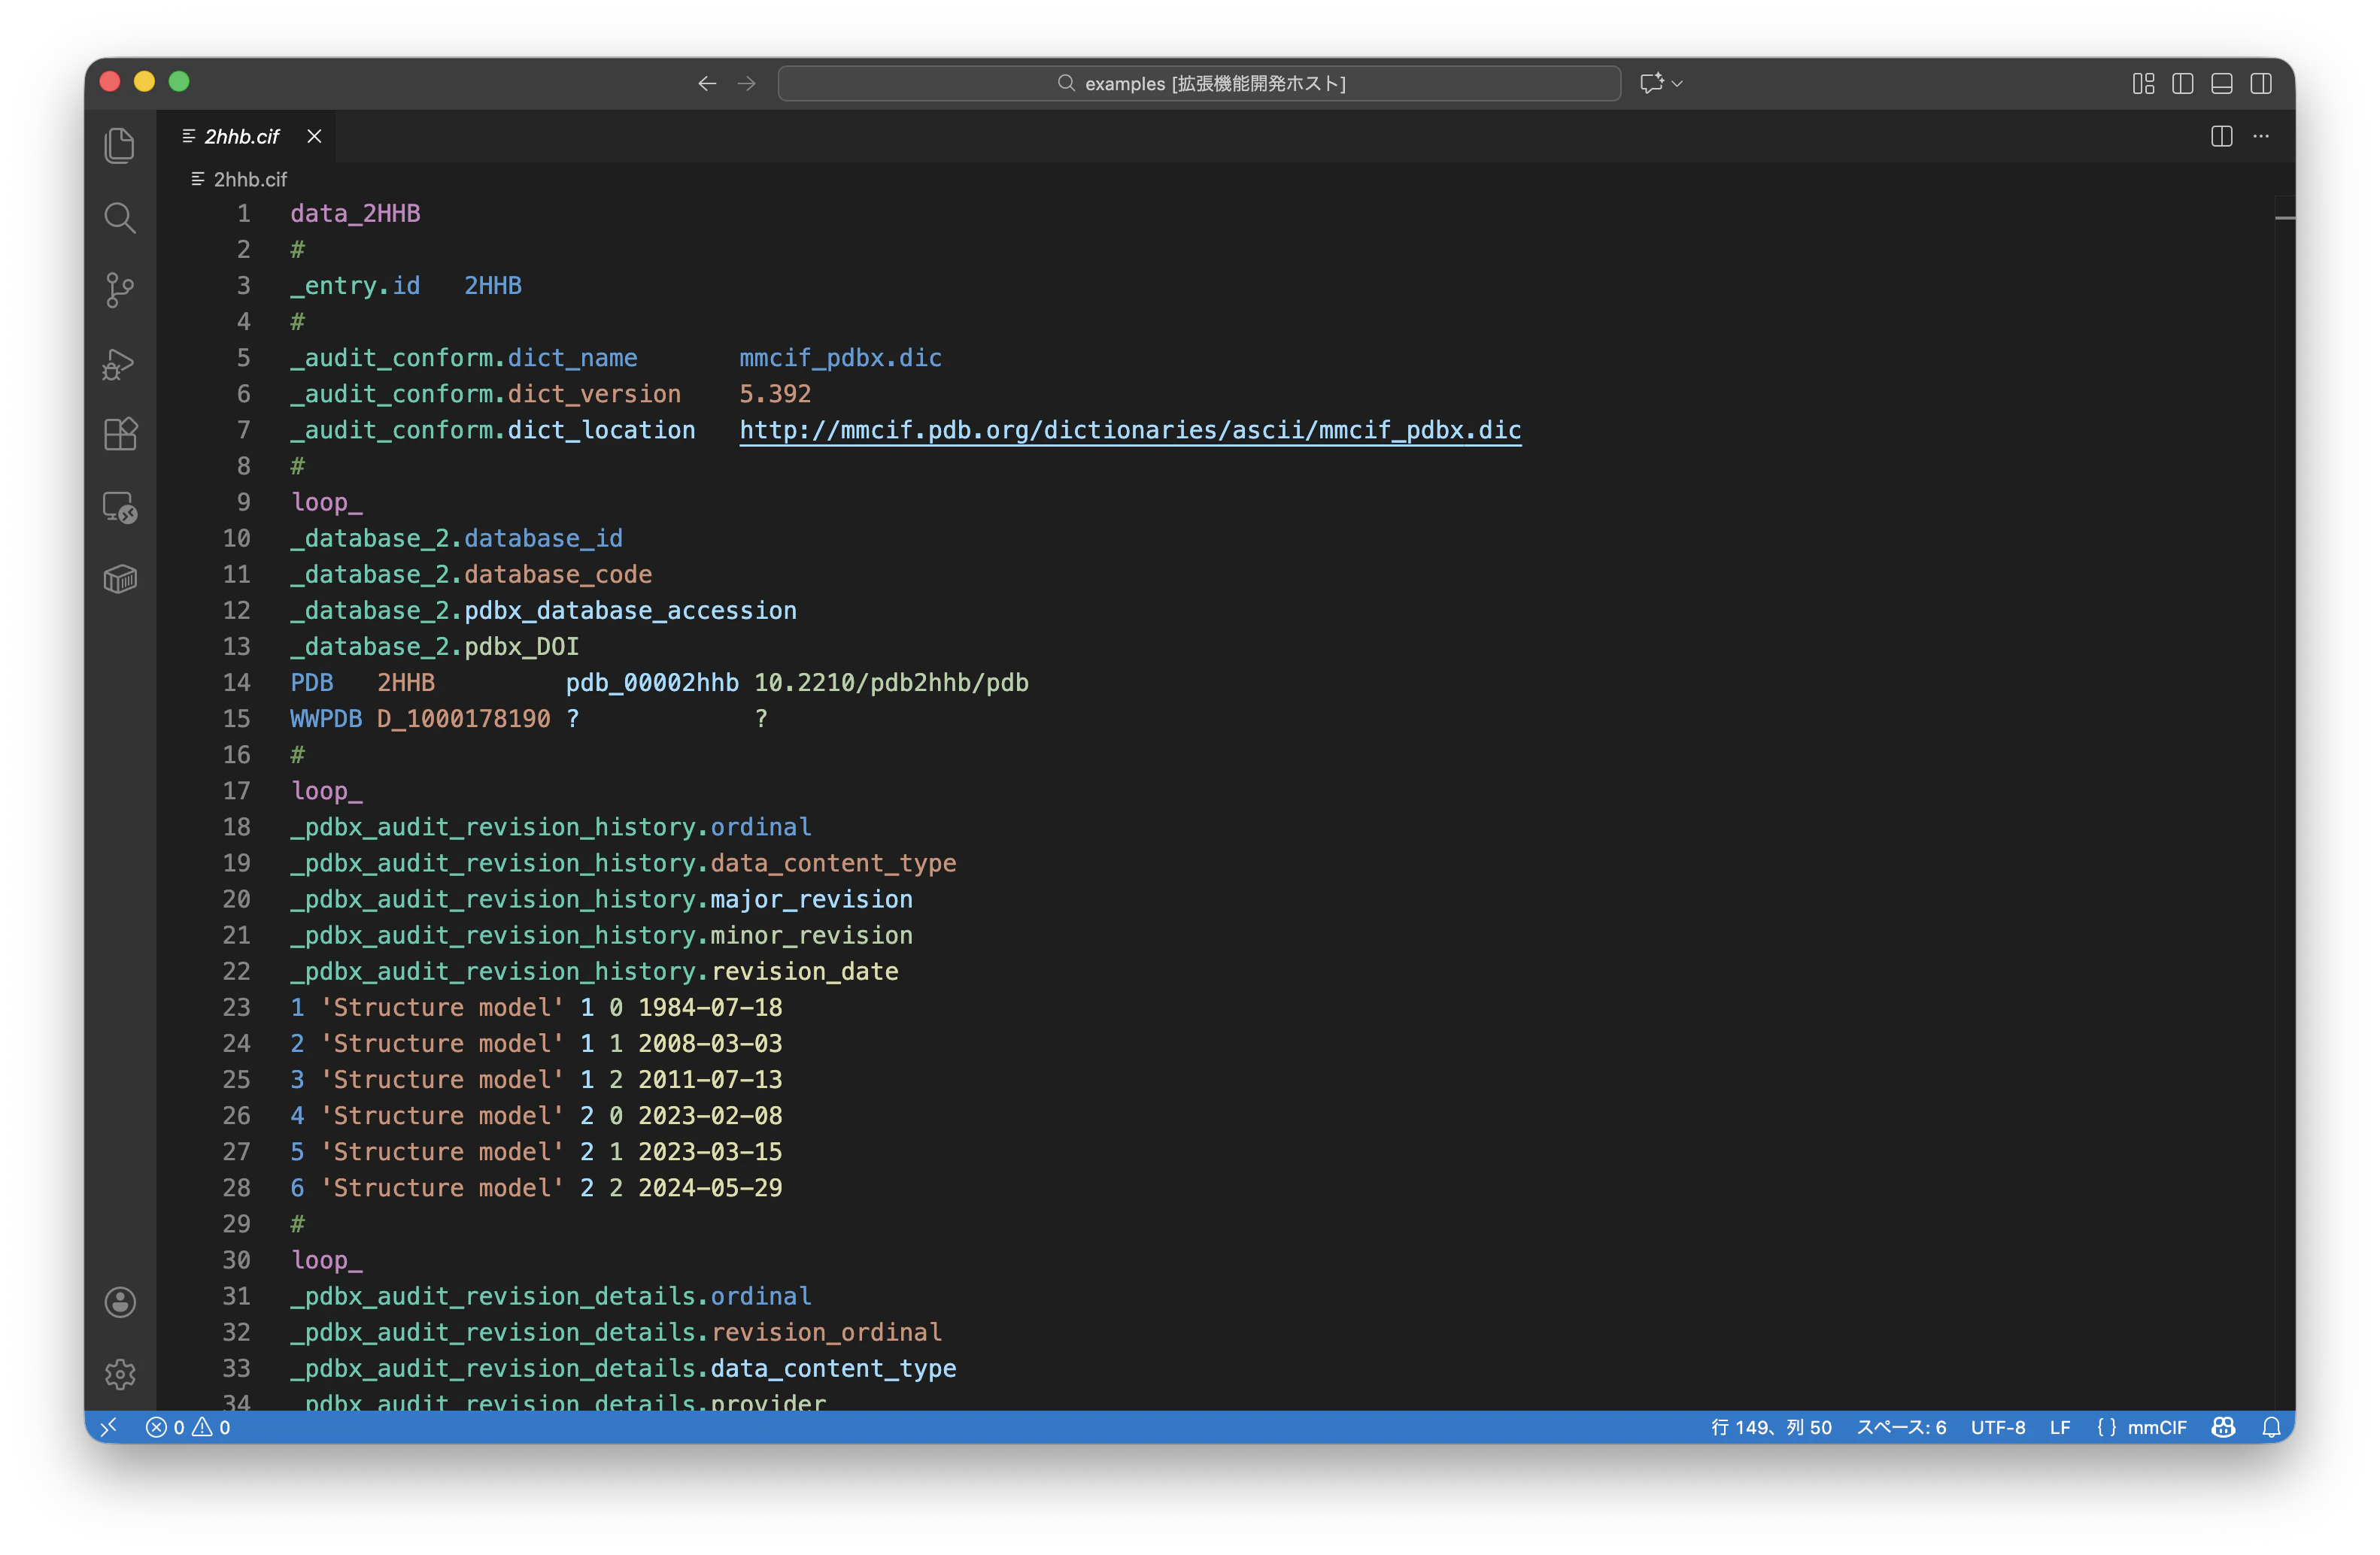The height and width of the screenshot is (1555, 2380).
Task: Open Run and Debug view
Action: click(x=120, y=362)
